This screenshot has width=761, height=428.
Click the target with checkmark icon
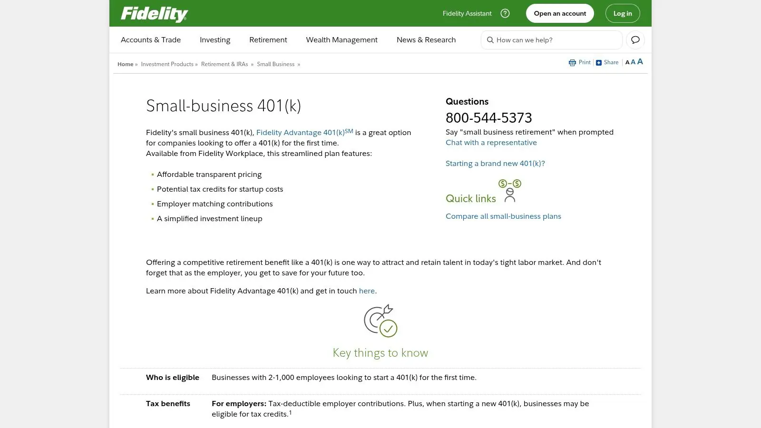coord(380,321)
